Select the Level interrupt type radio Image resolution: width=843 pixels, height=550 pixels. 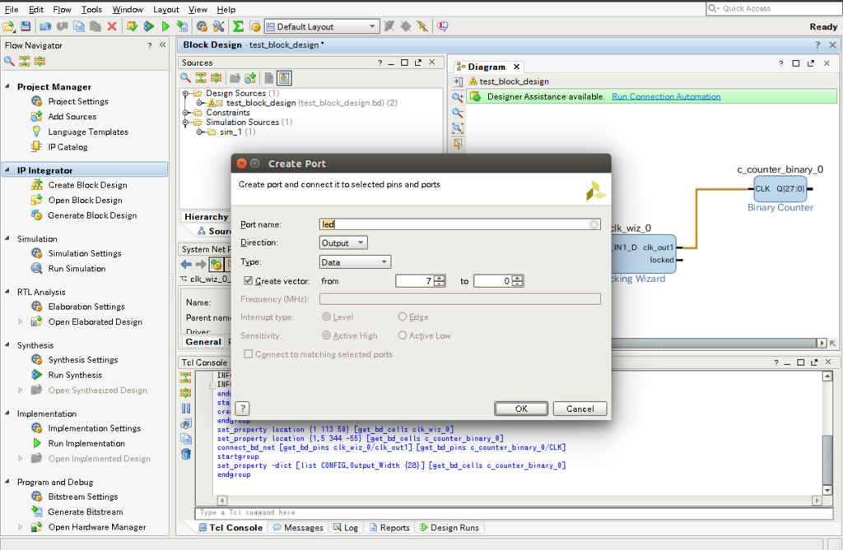click(x=326, y=317)
